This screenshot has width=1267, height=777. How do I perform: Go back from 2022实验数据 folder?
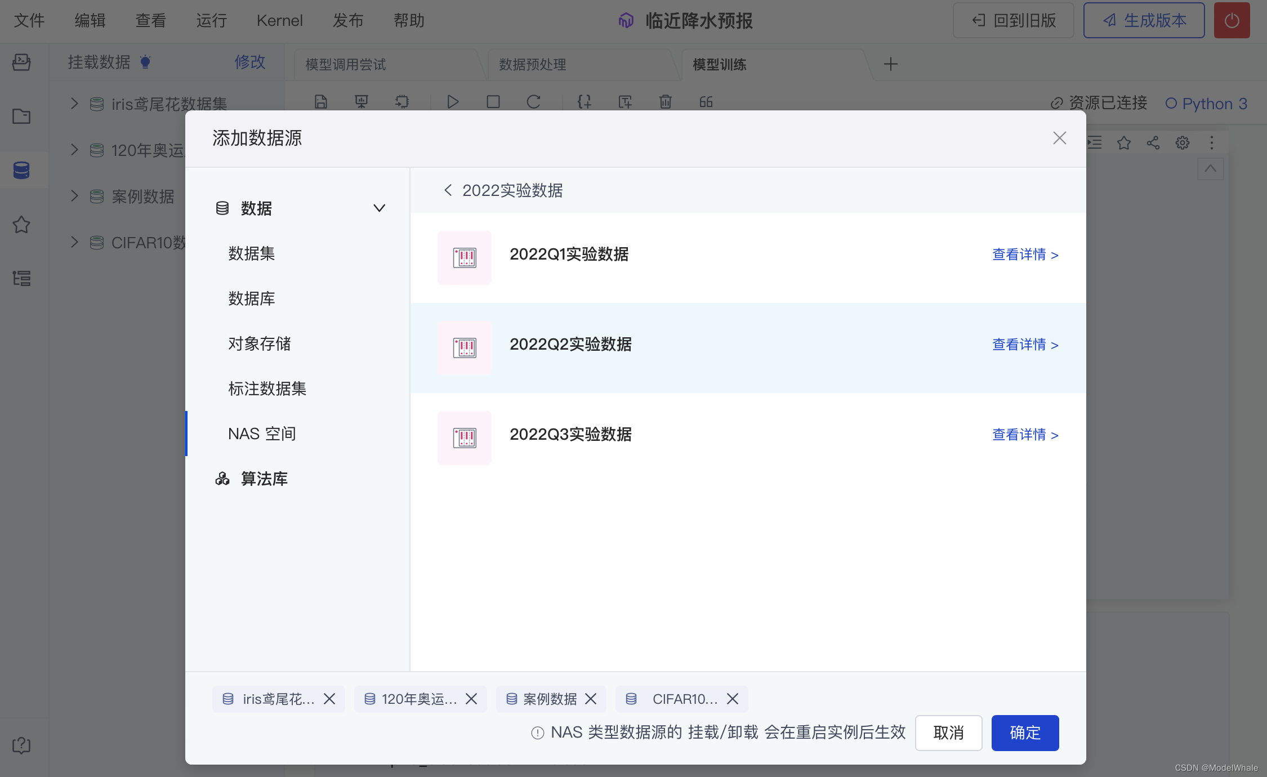[x=448, y=190]
